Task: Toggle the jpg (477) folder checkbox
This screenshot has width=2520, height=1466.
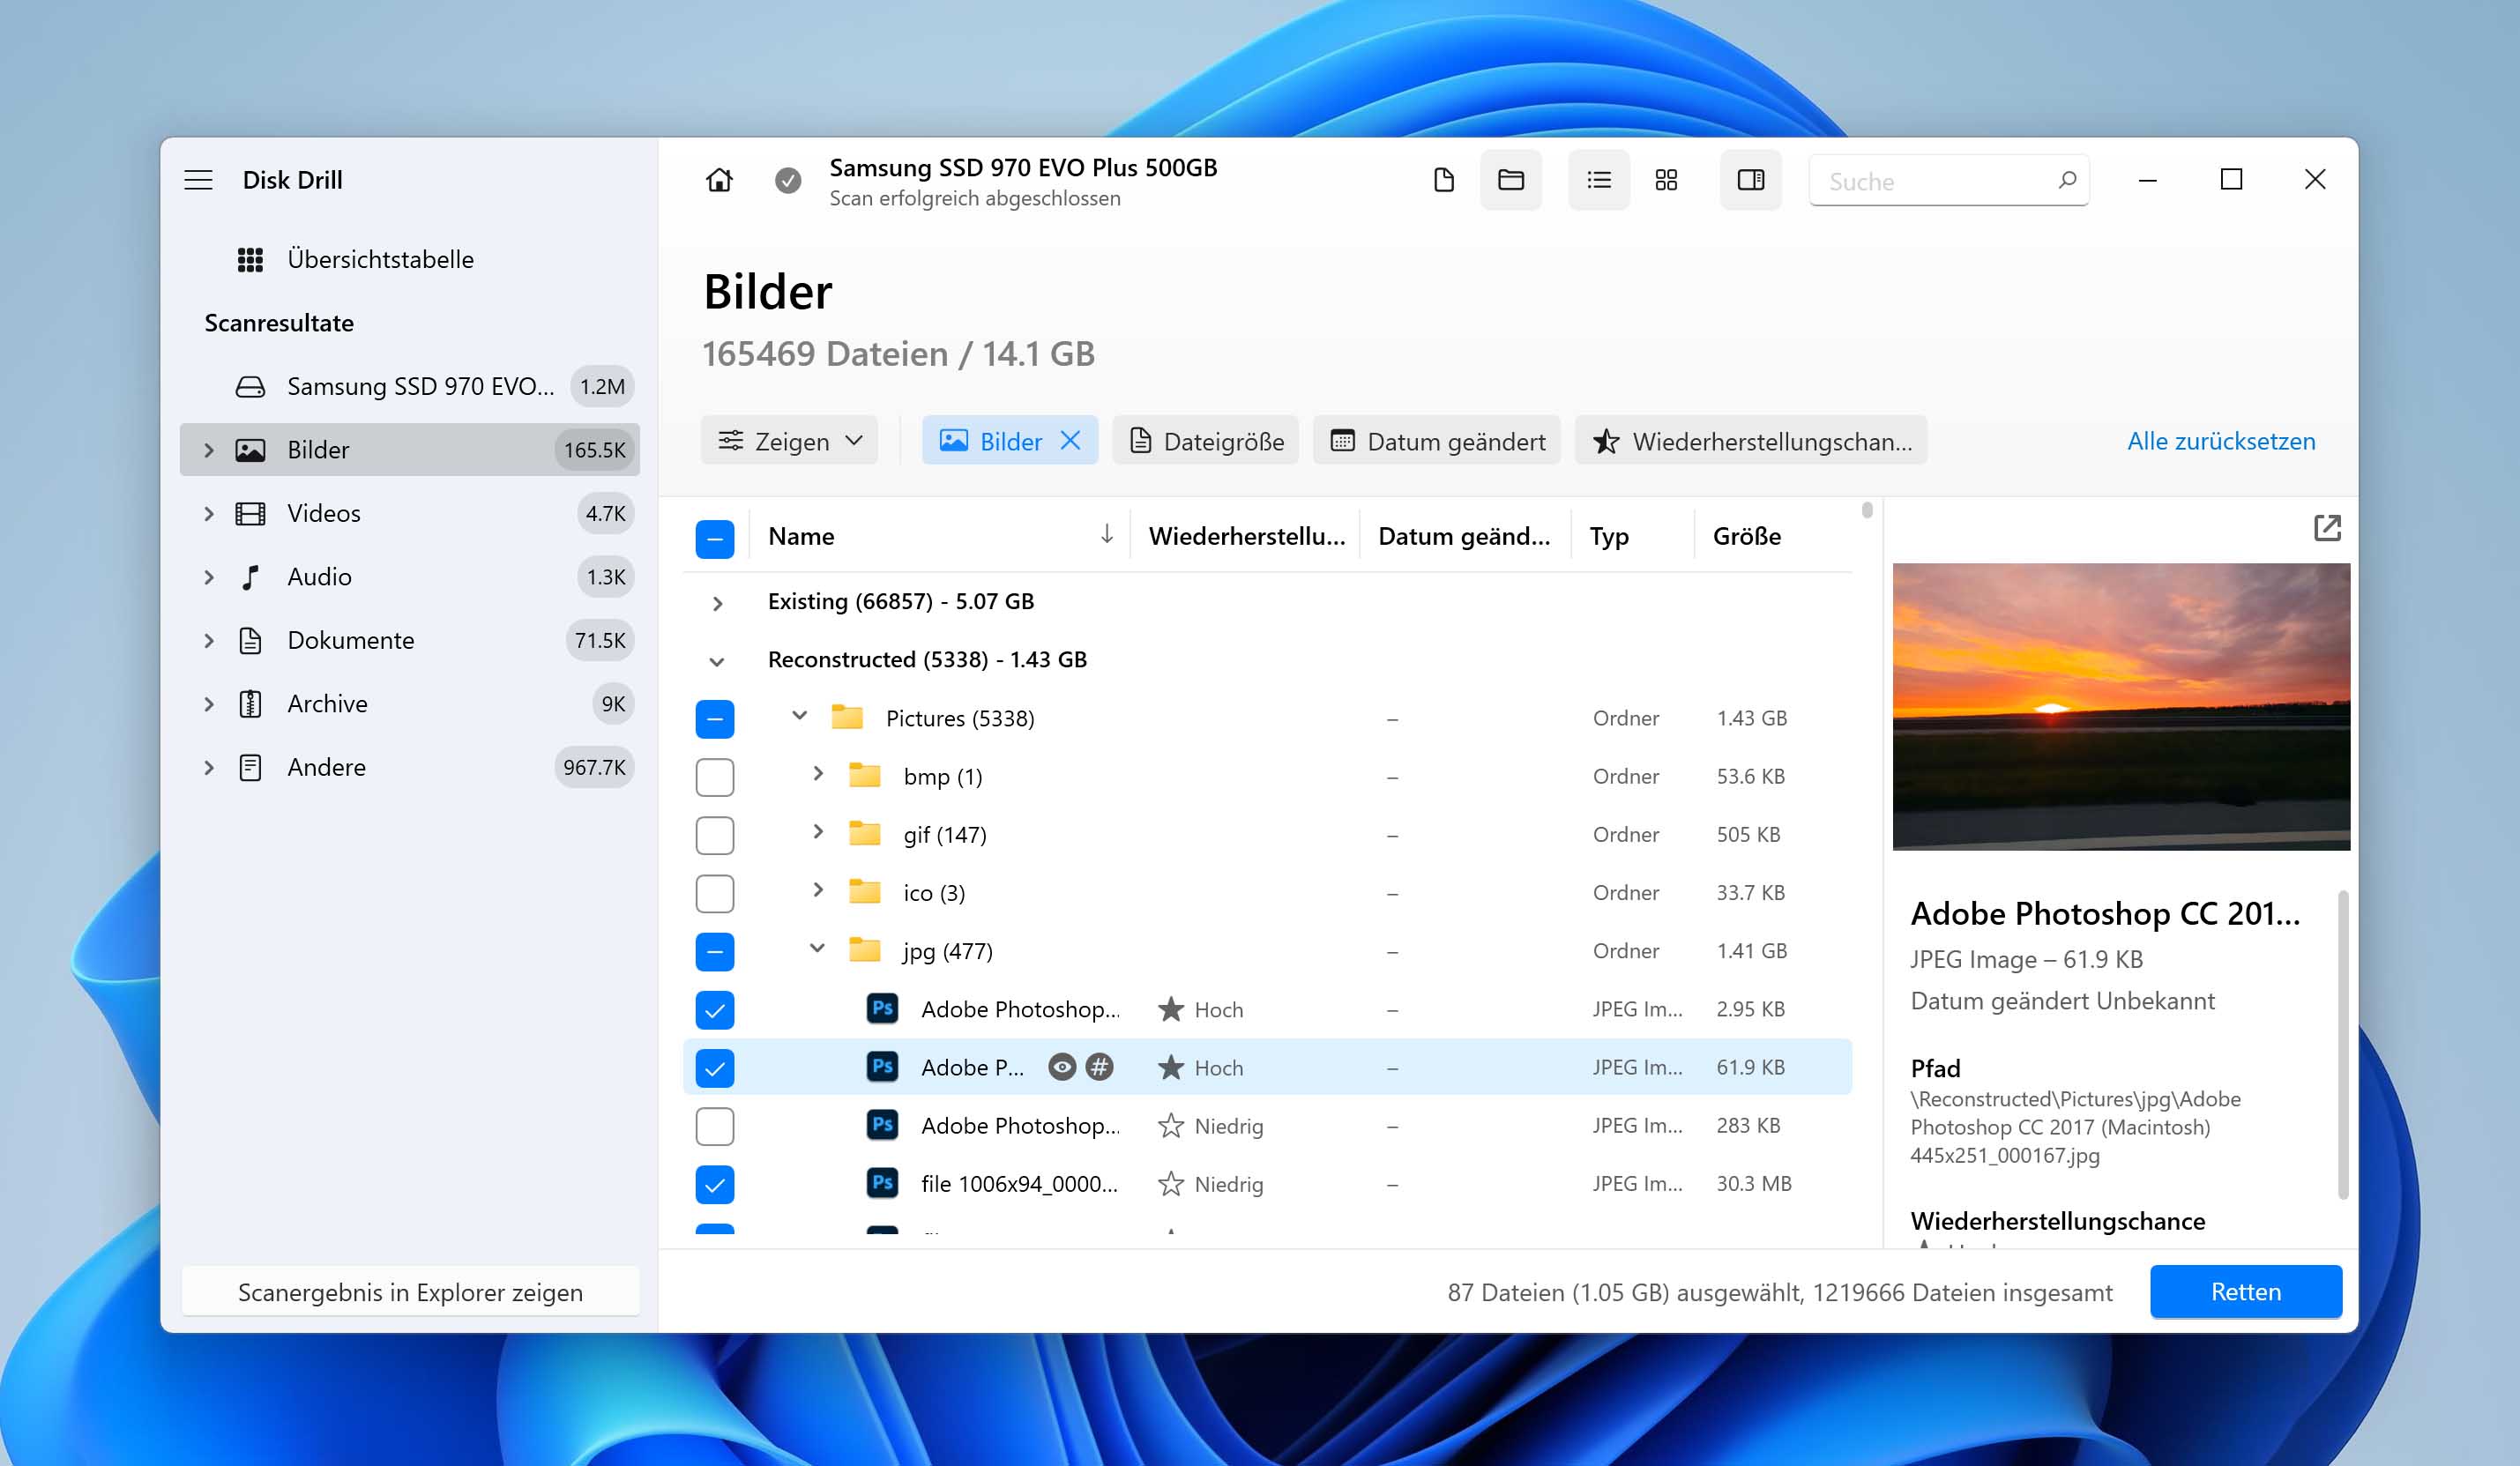Action: (714, 951)
